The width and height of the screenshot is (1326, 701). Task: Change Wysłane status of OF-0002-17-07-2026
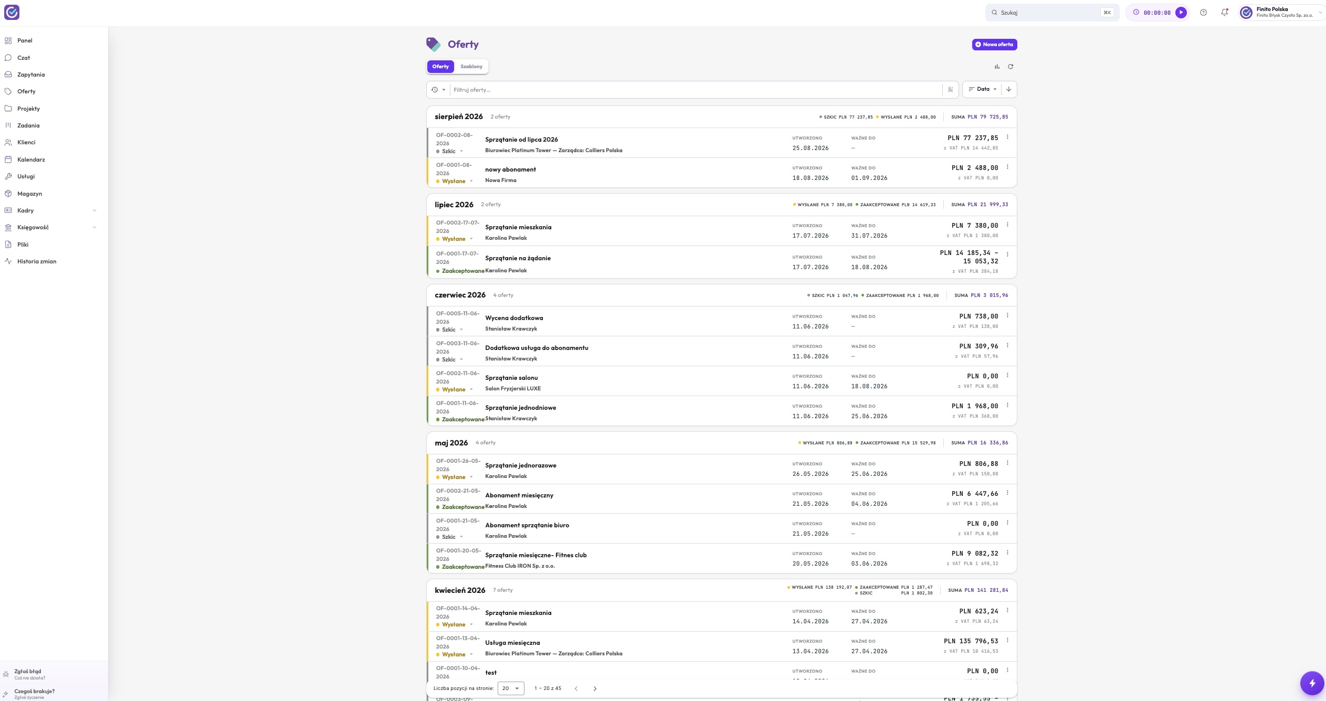455,239
